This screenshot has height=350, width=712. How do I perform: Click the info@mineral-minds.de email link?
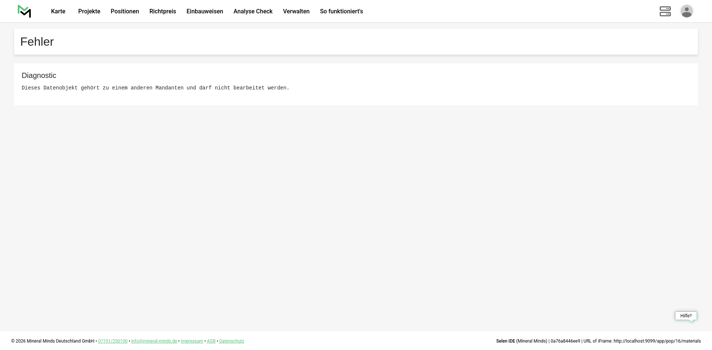coord(154,341)
